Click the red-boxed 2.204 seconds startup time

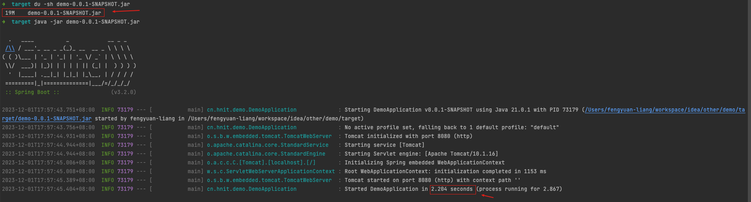[452, 189]
